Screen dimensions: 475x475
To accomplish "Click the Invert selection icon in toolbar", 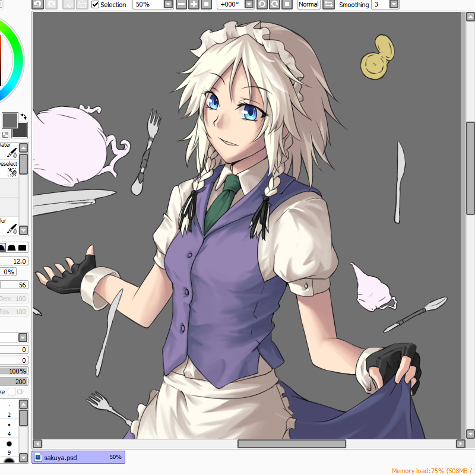I will coord(82,4).
